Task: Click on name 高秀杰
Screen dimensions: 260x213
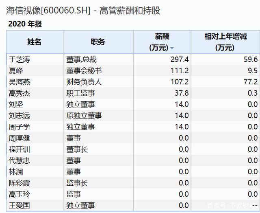Action: (19, 93)
